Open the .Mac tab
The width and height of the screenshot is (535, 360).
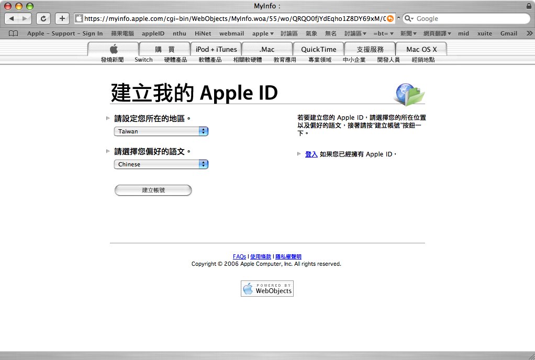[x=267, y=49]
